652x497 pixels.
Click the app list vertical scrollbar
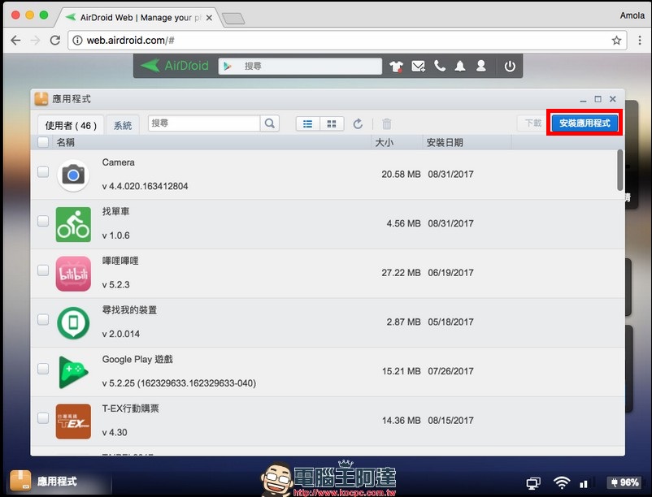tap(620, 171)
